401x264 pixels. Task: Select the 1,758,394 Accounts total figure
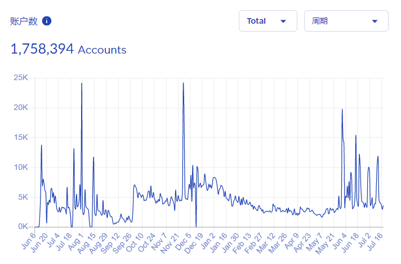(68, 50)
